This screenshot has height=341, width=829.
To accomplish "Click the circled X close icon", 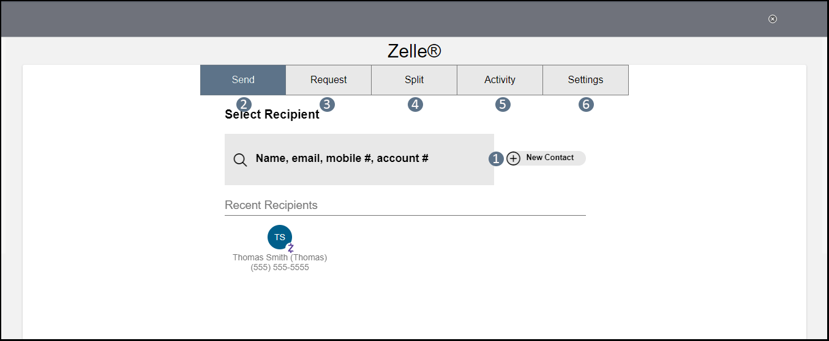I will 773,19.
